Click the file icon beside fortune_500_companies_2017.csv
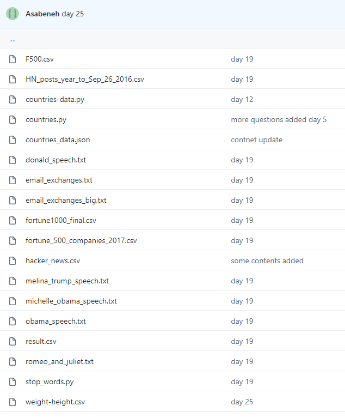The height and width of the screenshot is (418, 345). click(x=13, y=240)
